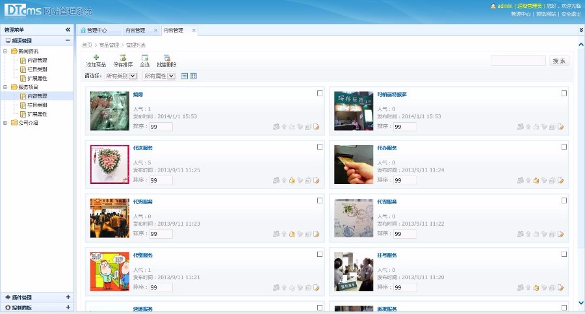Viewport: 585px width, 314px height.
Task: Expand the 控制面板 section plus button
Action: click(68, 307)
